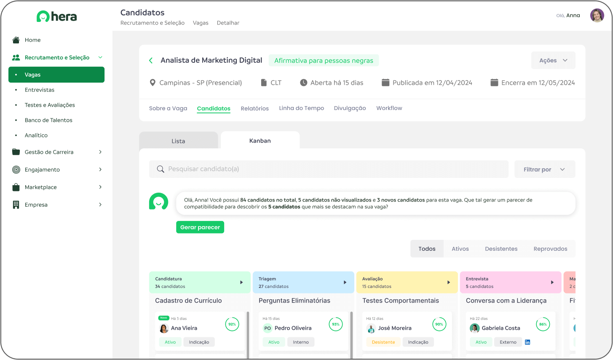This screenshot has width=613, height=360.
Task: Filter candidates by Desistentes
Action: click(501, 249)
